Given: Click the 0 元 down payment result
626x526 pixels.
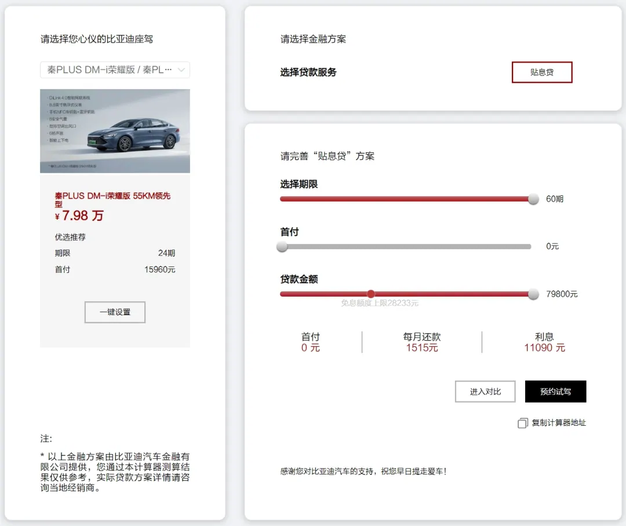Looking at the screenshot, I should 311,348.
